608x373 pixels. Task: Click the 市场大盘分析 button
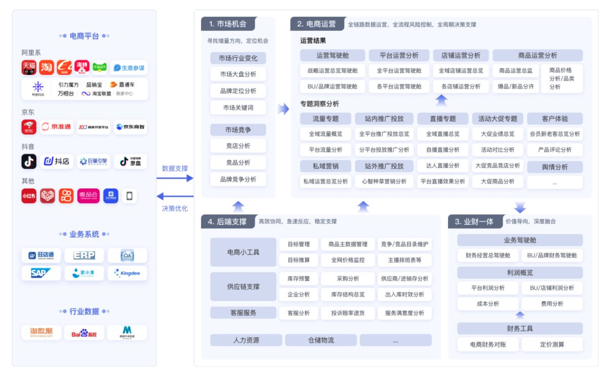click(238, 74)
